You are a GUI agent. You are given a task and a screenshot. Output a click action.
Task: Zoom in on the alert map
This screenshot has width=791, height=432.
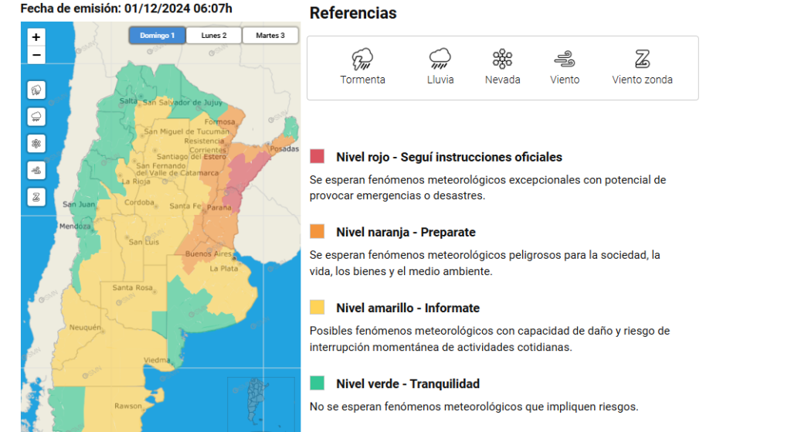[36, 37]
